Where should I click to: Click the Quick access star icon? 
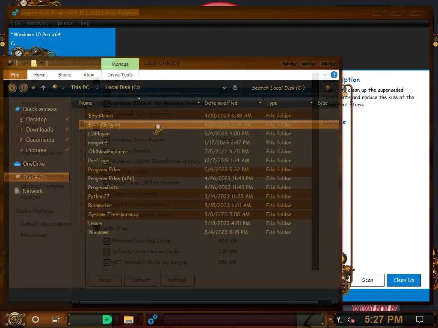tap(17, 109)
